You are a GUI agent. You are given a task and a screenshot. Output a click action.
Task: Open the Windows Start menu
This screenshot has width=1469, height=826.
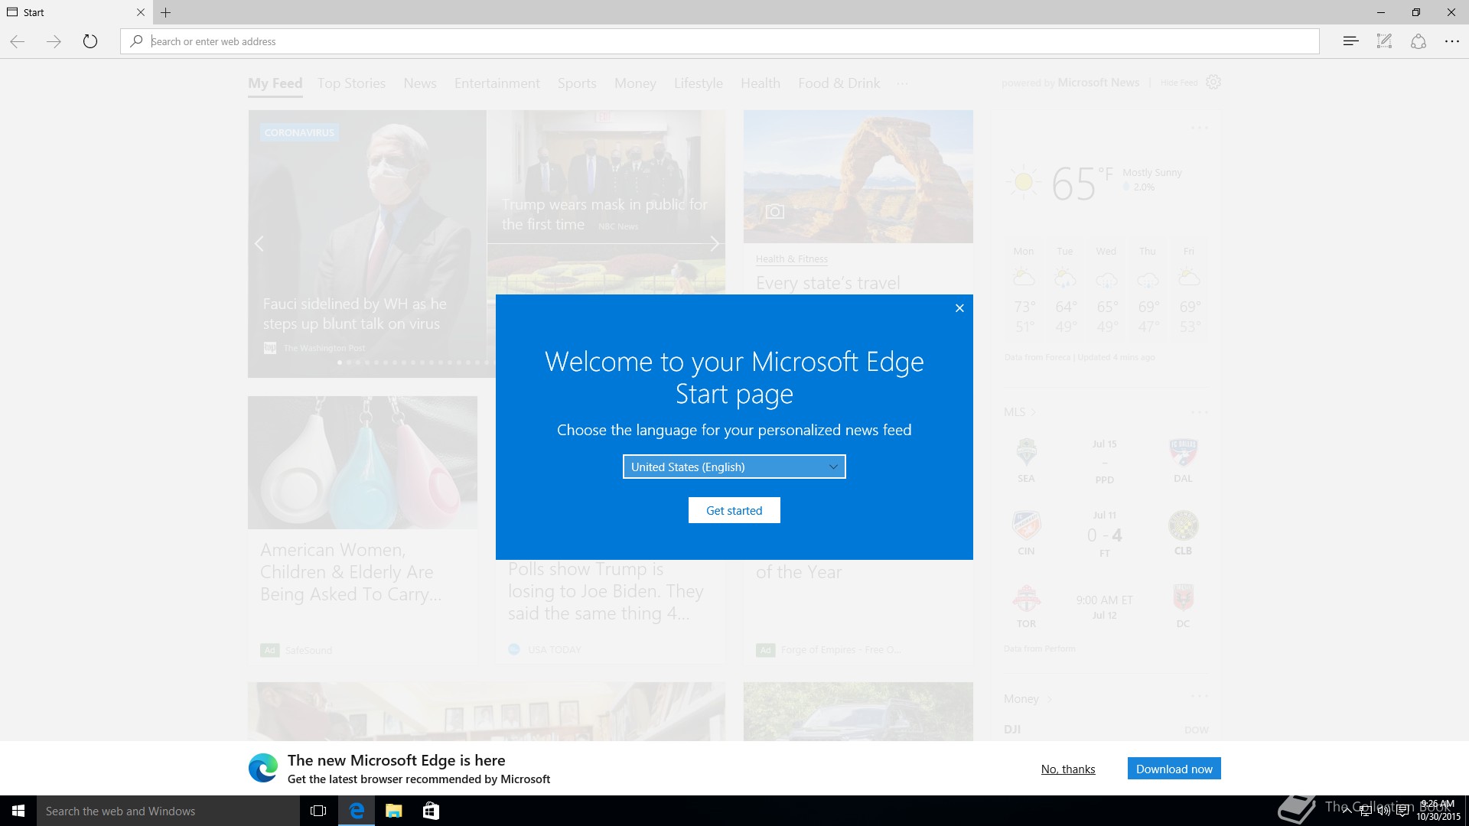(18, 811)
